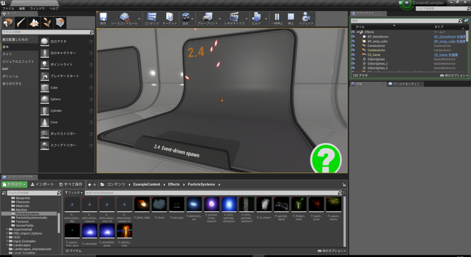471x257 pixels.
Task: Select the Geometry Editing mode icon
Action: click(60, 23)
